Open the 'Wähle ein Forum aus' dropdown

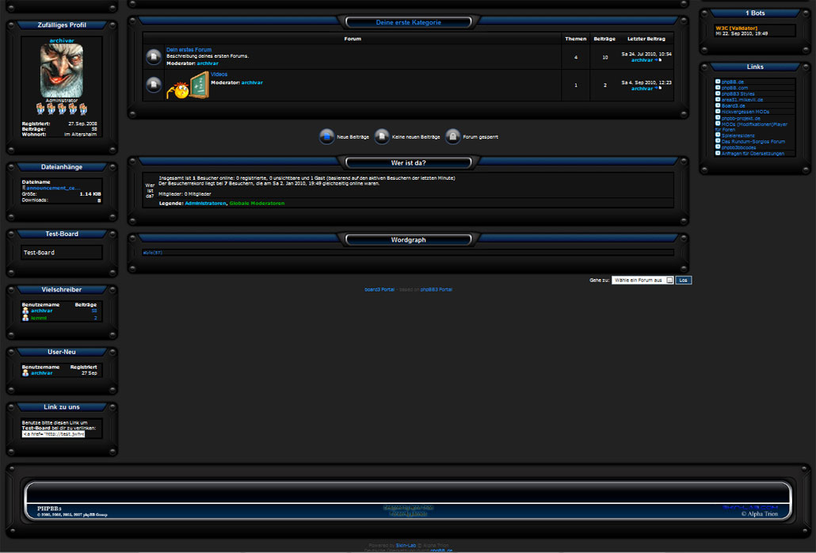tap(643, 280)
